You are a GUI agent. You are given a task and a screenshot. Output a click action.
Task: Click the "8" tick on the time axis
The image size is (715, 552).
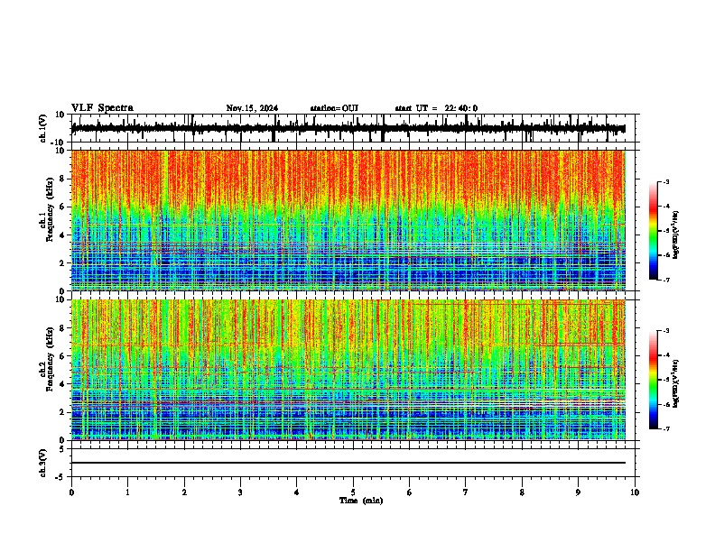point(522,492)
